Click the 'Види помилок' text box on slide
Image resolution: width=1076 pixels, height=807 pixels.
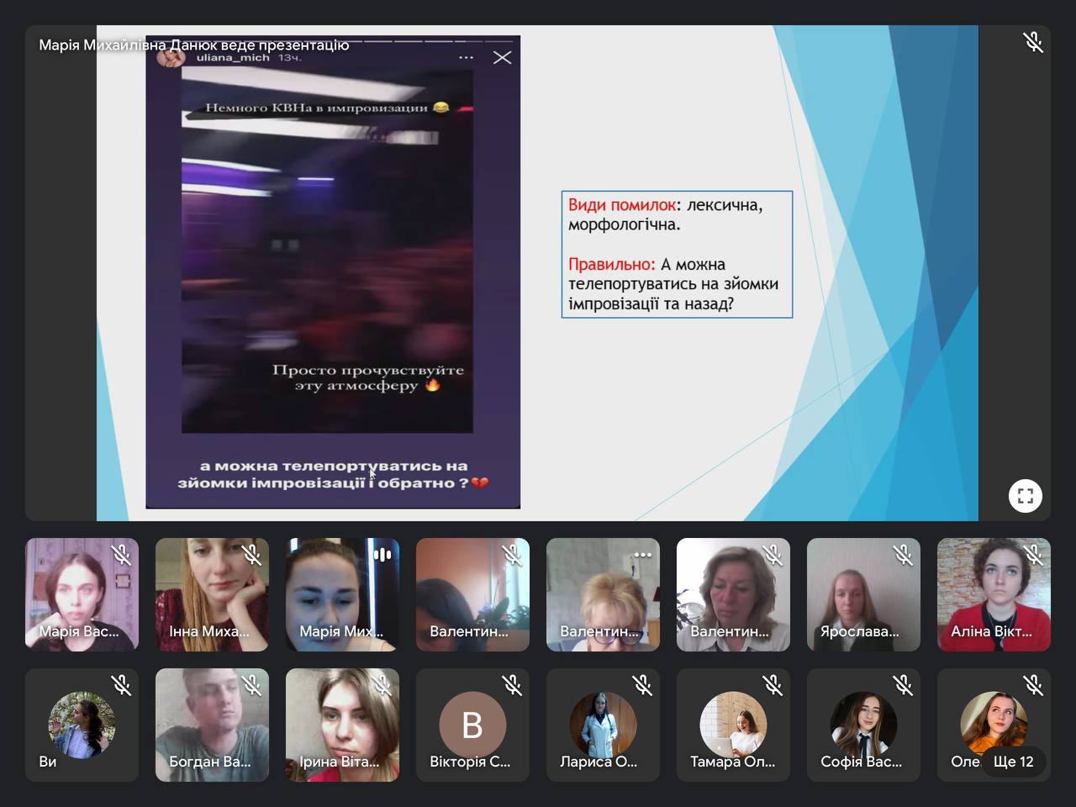677,254
